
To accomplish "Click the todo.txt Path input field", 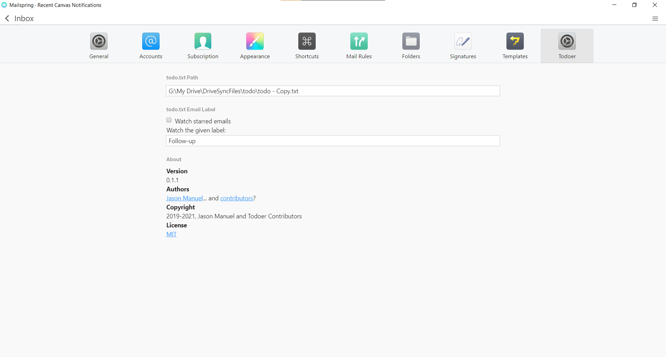I will (333, 91).
